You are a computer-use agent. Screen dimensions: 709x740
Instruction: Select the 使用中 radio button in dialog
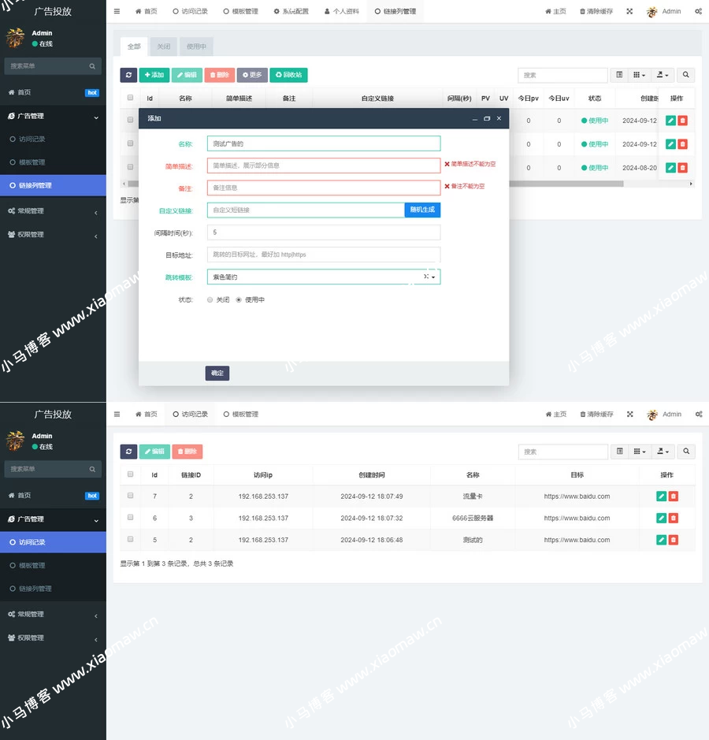coord(239,300)
